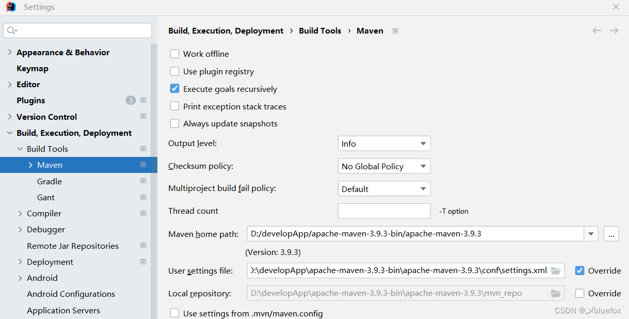Check Override for Local repository
Screen dimensions: 629x319
580,293
